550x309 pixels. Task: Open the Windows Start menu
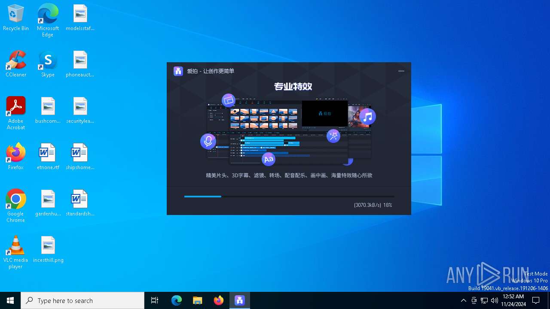tap(10, 300)
